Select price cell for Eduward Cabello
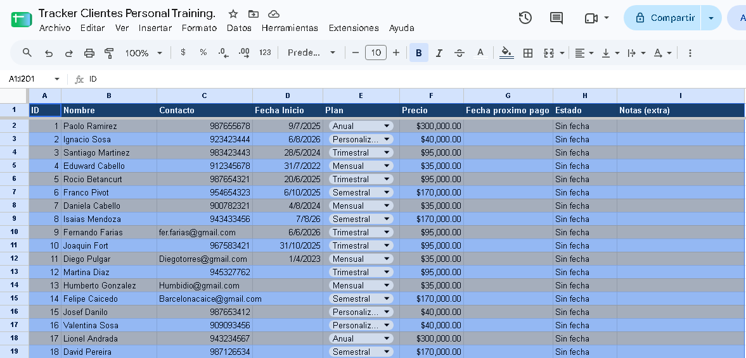746x358 pixels. 432,166
